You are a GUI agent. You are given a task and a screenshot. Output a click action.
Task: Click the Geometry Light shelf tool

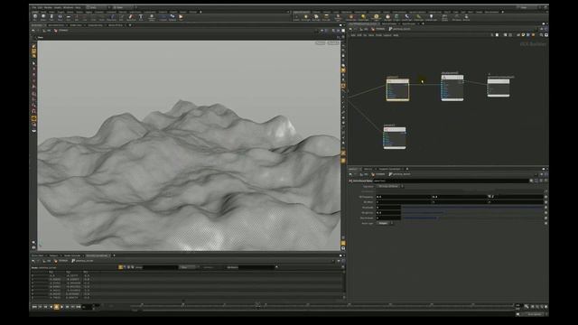(339, 17)
